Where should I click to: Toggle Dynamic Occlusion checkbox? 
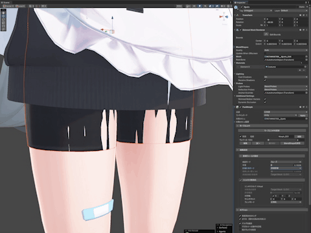coord(265,102)
